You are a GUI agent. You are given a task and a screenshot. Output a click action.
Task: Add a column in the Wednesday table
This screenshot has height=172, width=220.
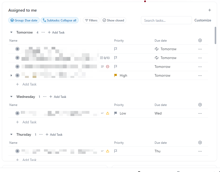click(200, 105)
